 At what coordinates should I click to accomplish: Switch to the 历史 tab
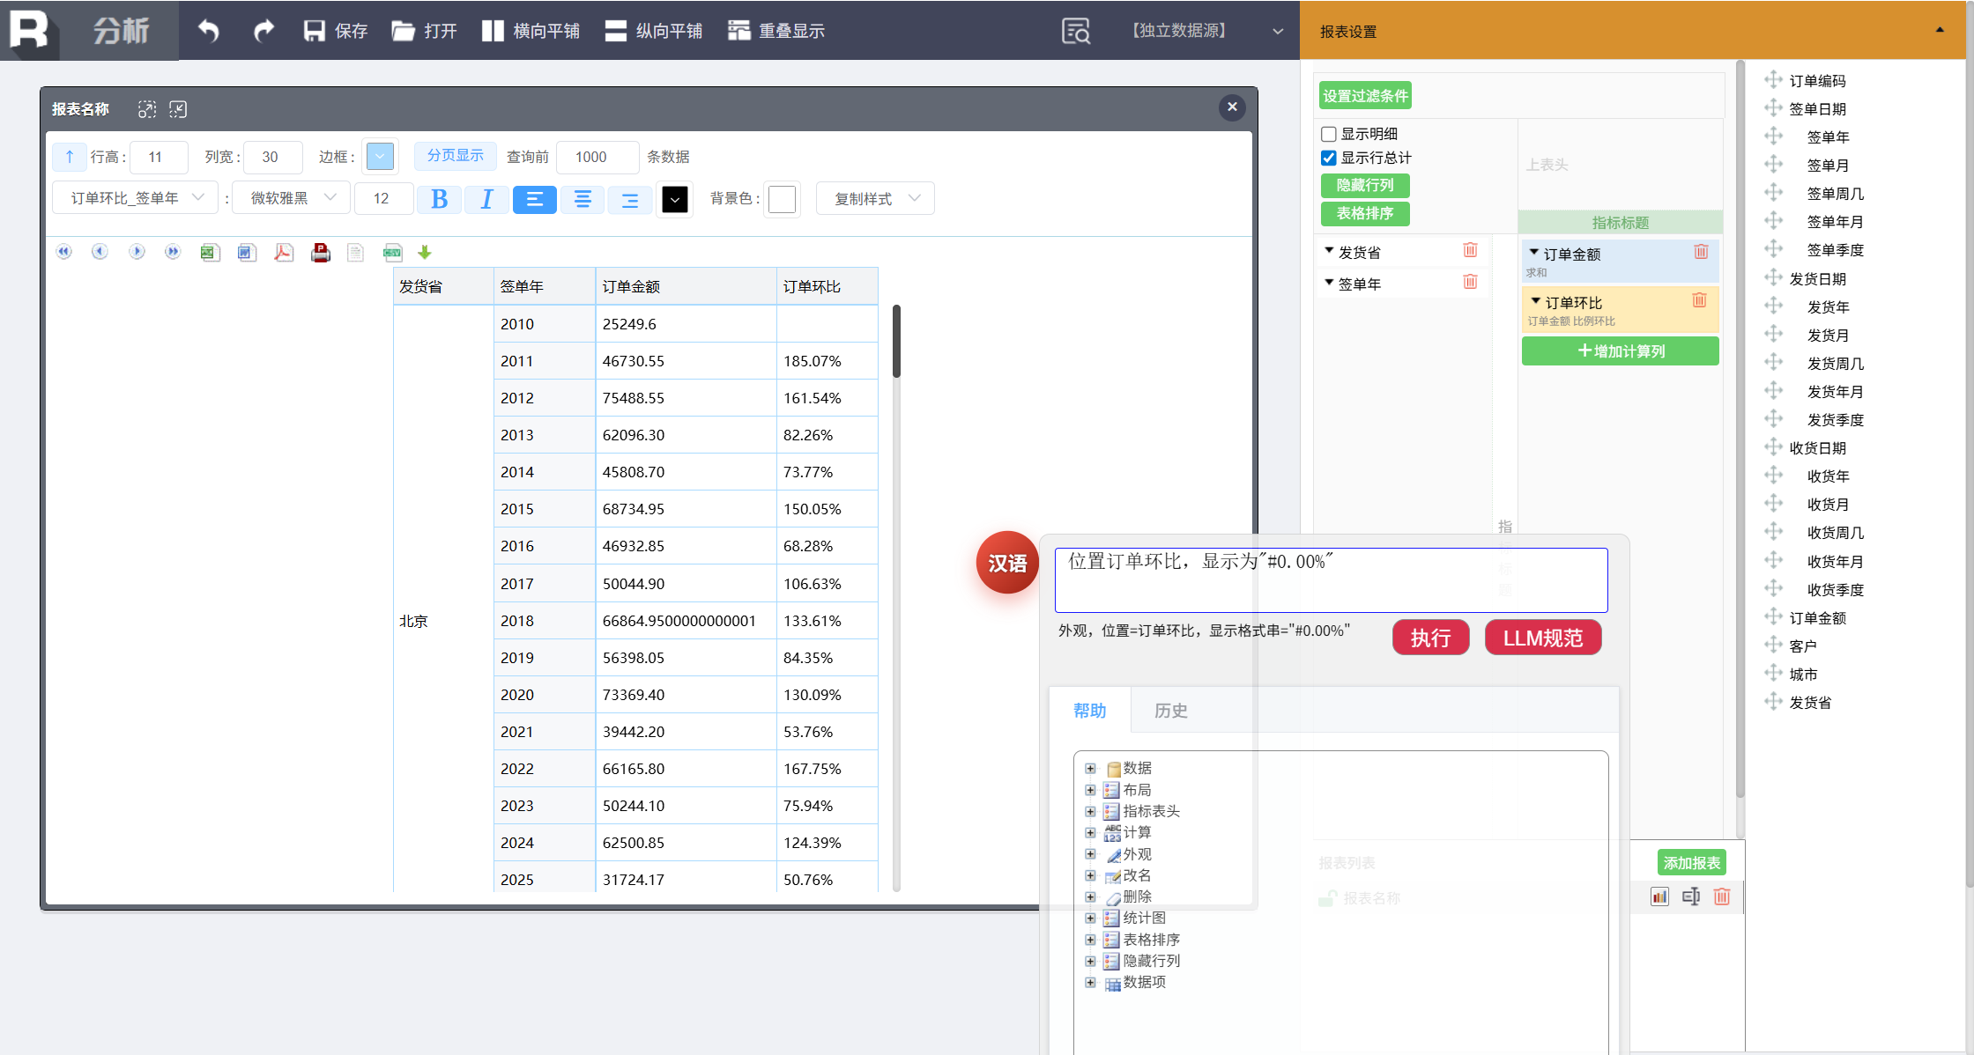pos(1170,711)
